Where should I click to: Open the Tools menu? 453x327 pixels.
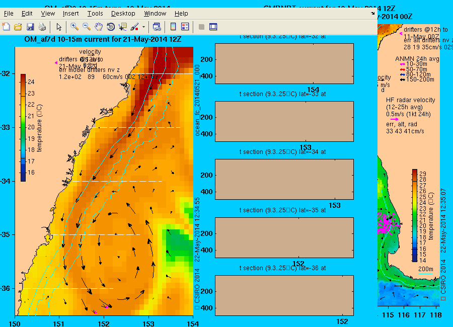coord(95,14)
